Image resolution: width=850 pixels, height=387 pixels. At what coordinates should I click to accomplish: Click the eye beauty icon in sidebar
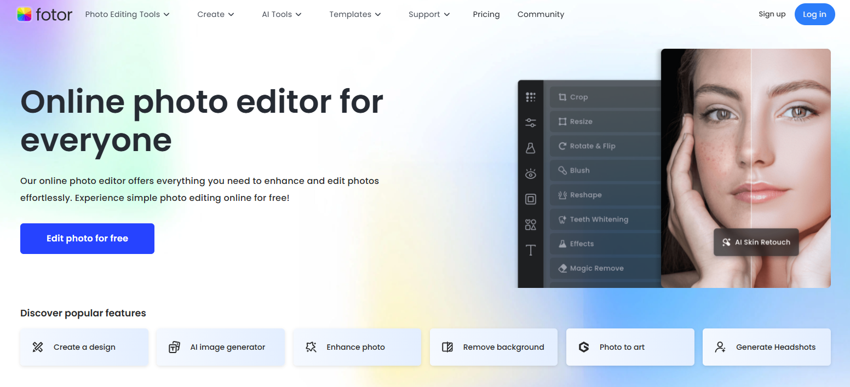(x=530, y=174)
